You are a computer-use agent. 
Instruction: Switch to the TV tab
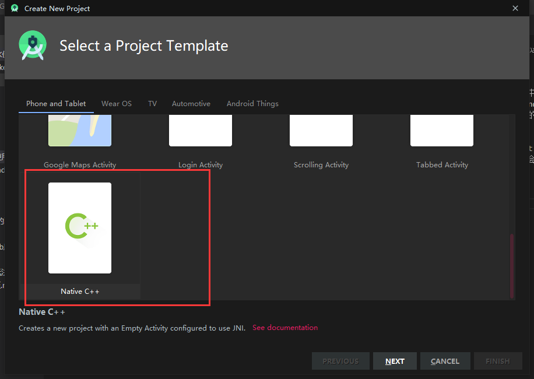[152, 104]
